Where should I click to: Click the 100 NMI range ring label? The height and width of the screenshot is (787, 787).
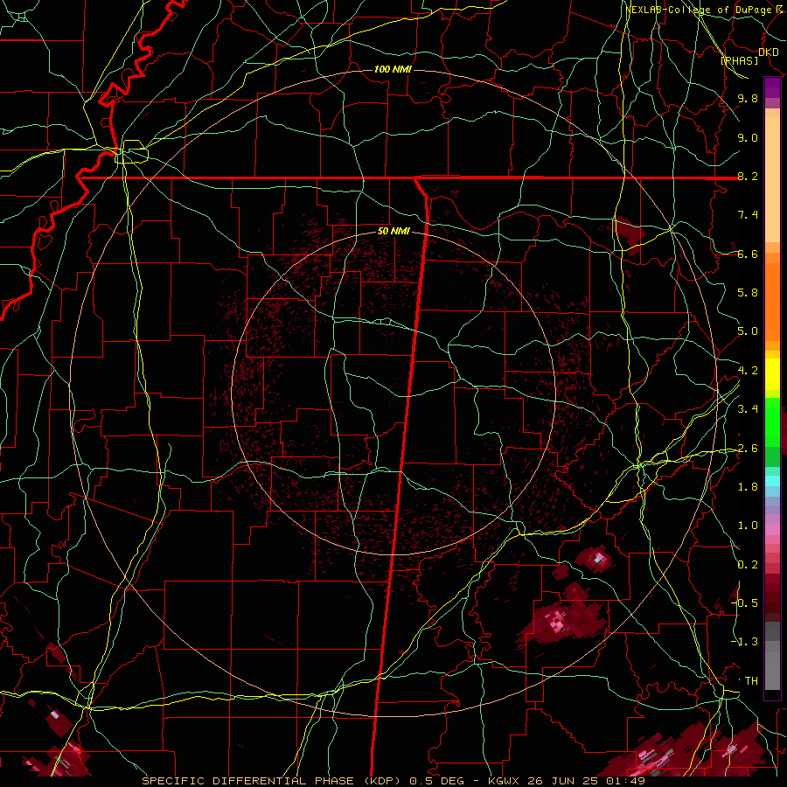[x=393, y=69]
